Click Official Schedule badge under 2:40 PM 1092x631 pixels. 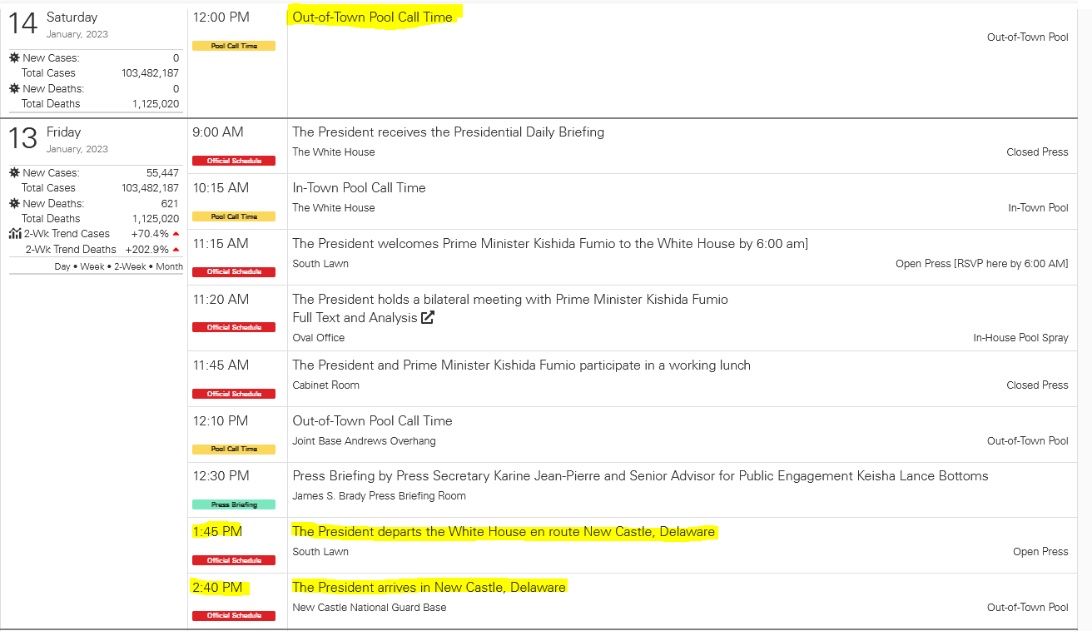(x=234, y=615)
